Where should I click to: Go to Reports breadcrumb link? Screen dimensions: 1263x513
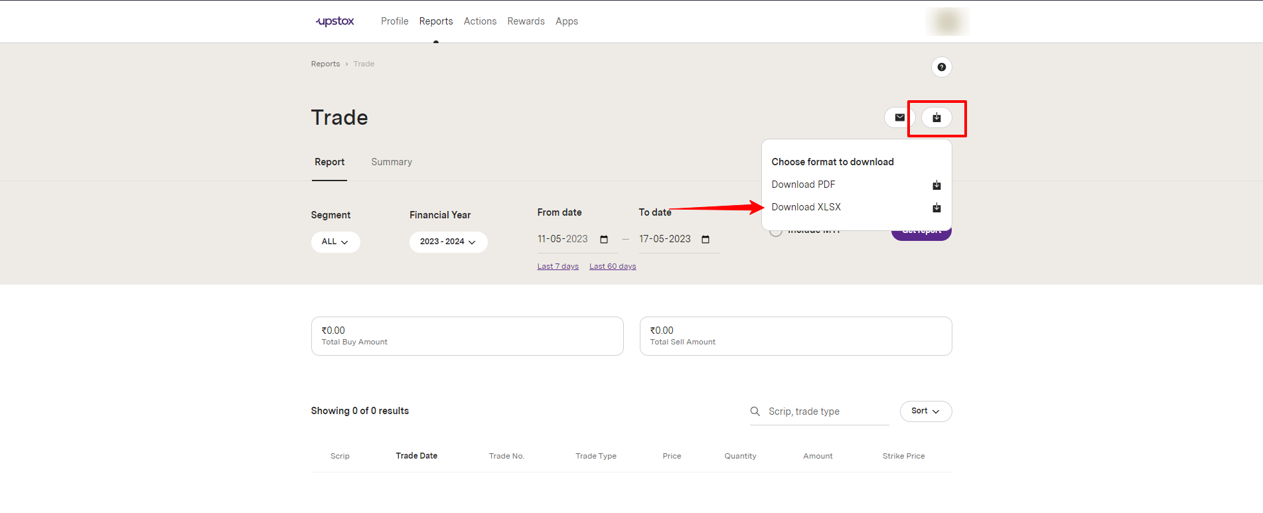(325, 64)
